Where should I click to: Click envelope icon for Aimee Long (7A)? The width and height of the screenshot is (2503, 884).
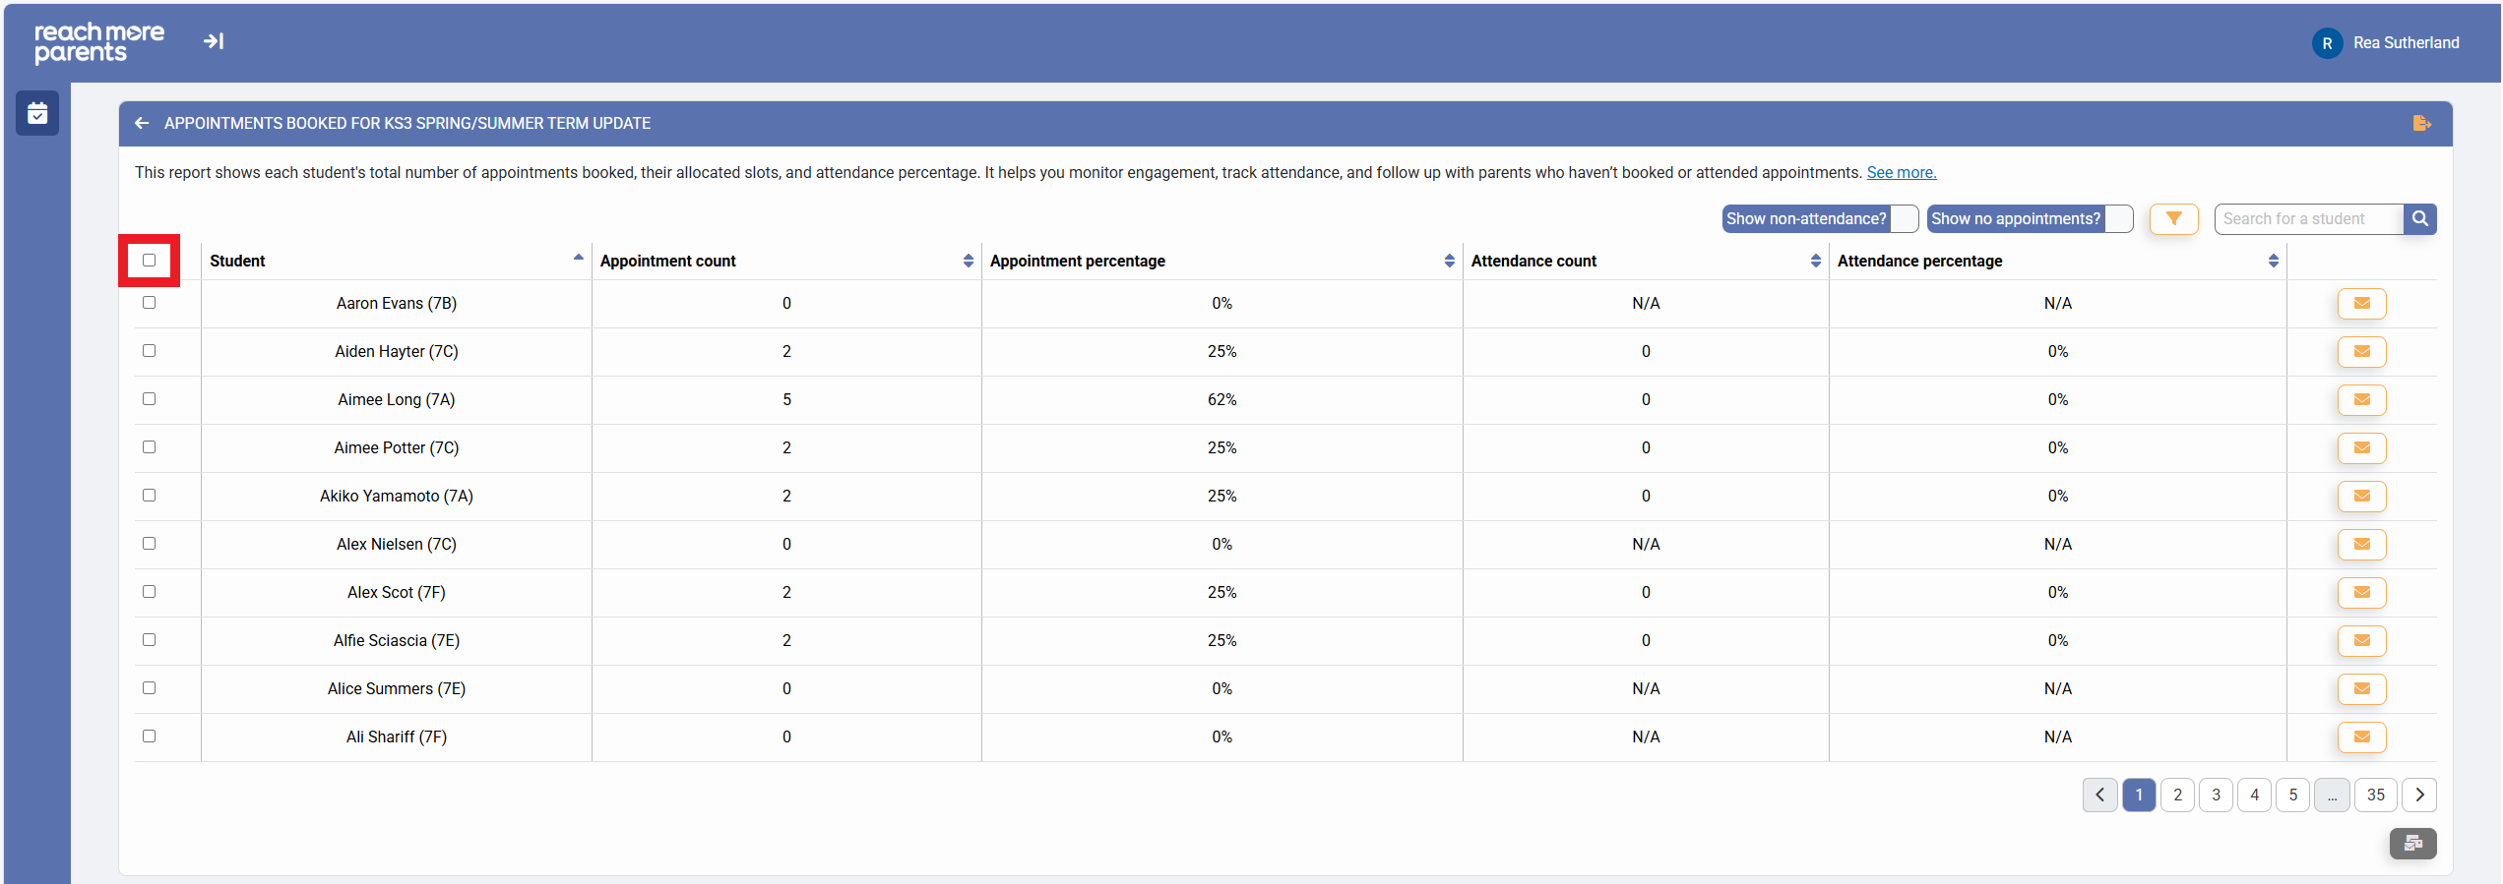[x=2361, y=400]
